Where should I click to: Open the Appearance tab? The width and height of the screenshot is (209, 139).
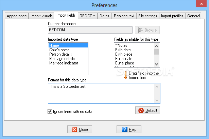[x=17, y=16]
